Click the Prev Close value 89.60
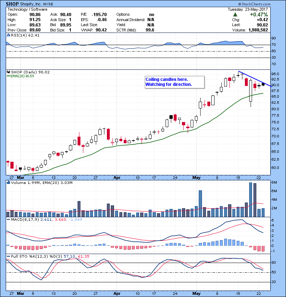 35,30
